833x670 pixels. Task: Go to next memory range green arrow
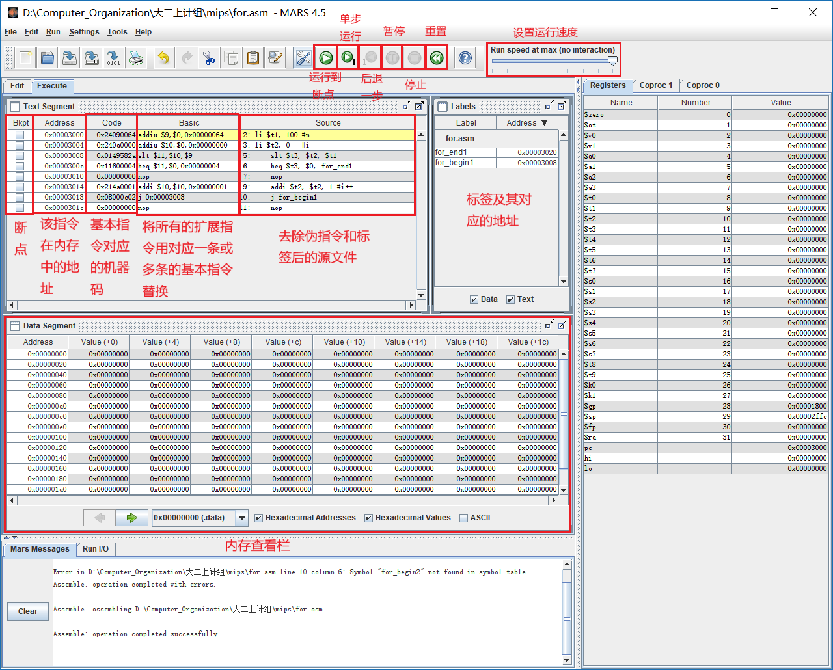[x=132, y=518]
